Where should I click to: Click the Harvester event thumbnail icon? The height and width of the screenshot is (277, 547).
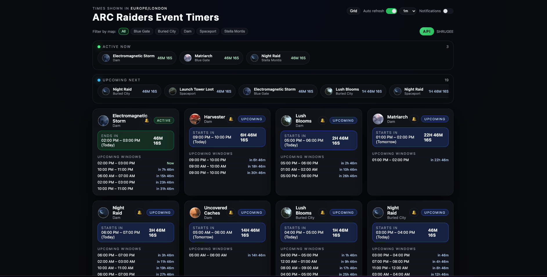coord(195,119)
